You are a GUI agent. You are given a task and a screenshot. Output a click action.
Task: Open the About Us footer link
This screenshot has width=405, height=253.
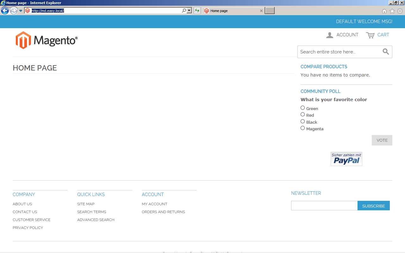[x=22, y=204]
